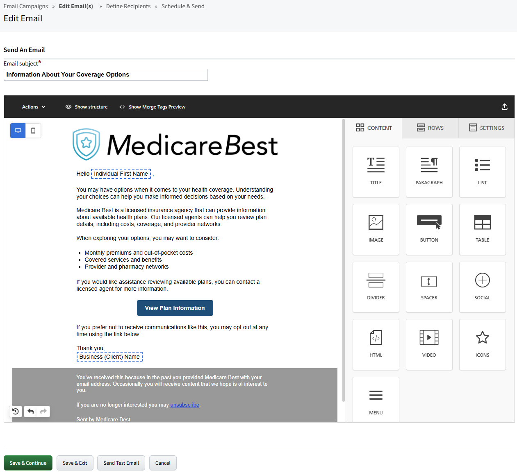Click inside the Email subject field
This screenshot has width=517, height=475.
click(x=105, y=75)
